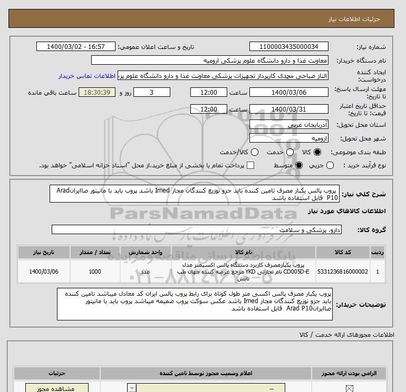Select the خدمت radio option
Image resolution: width=406 pixels, height=392 pixels.
point(287,152)
